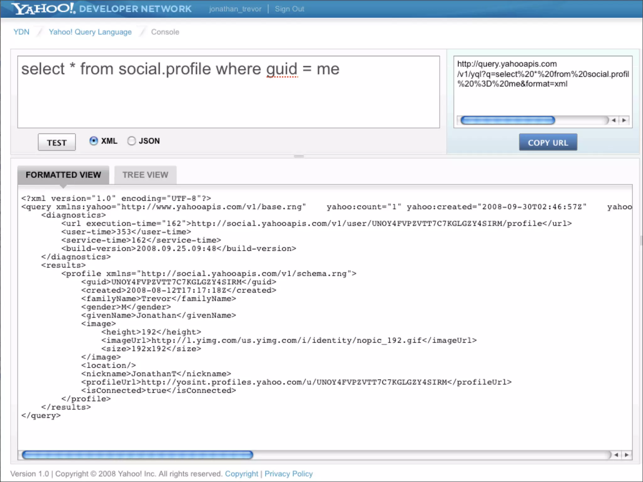
Task: Click the URL box scroll left arrow
Action: pos(613,120)
